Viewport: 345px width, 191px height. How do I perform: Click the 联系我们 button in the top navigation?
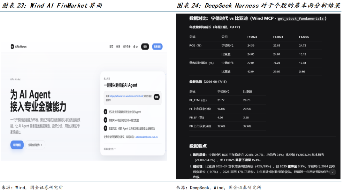coord(157,47)
